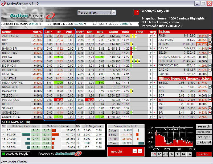Click the minus icon in BCP row
Screen dimensions: 213x164
[x=155, y=40]
